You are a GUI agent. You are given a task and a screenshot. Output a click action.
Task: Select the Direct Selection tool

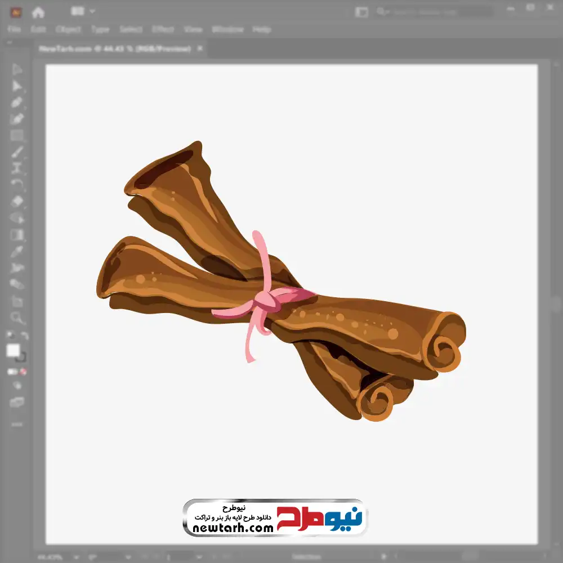click(17, 86)
